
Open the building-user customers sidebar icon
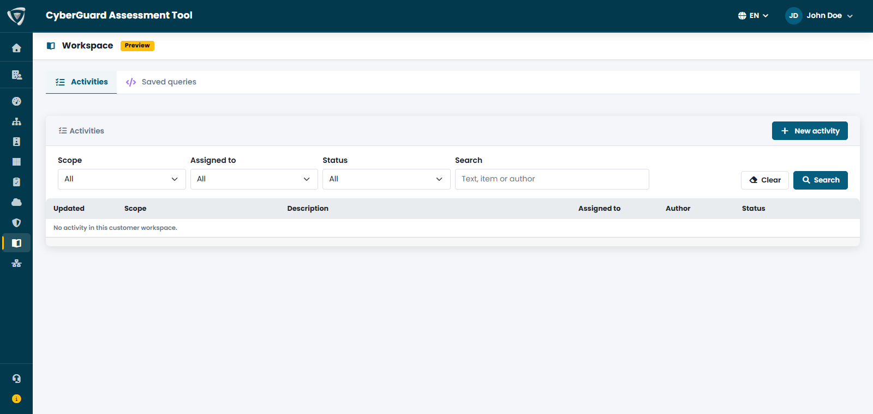(16, 75)
